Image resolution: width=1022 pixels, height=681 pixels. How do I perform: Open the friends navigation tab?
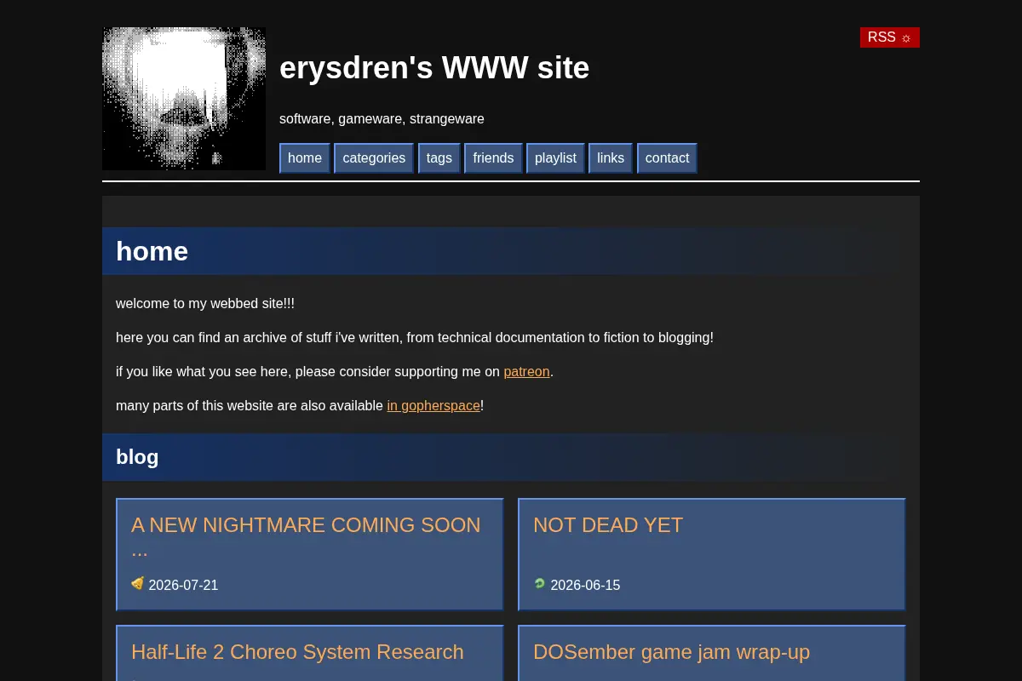pos(493,158)
